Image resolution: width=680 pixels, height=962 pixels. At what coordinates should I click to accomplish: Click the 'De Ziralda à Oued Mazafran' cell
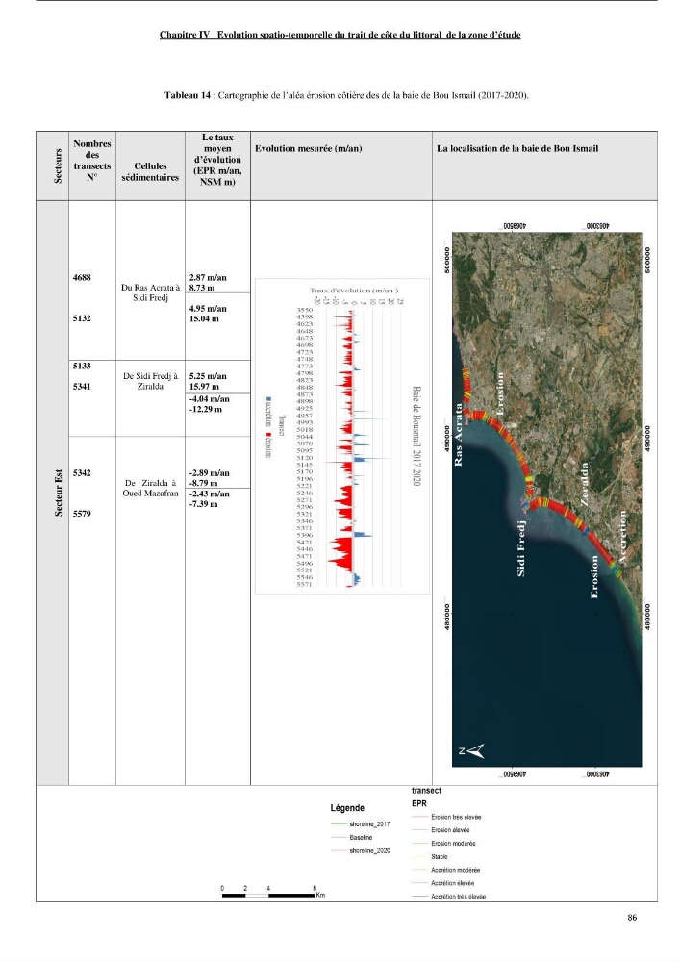pos(150,488)
